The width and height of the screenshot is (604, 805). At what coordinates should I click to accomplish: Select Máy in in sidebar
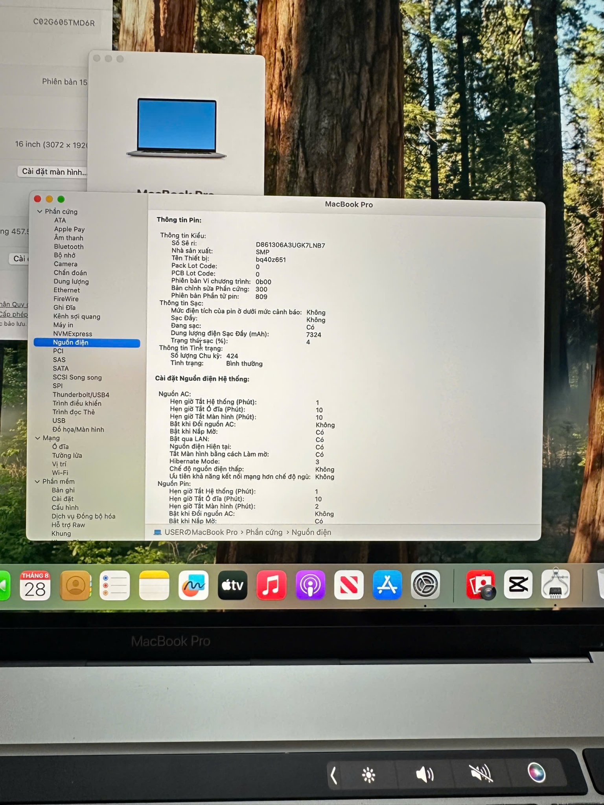[63, 325]
